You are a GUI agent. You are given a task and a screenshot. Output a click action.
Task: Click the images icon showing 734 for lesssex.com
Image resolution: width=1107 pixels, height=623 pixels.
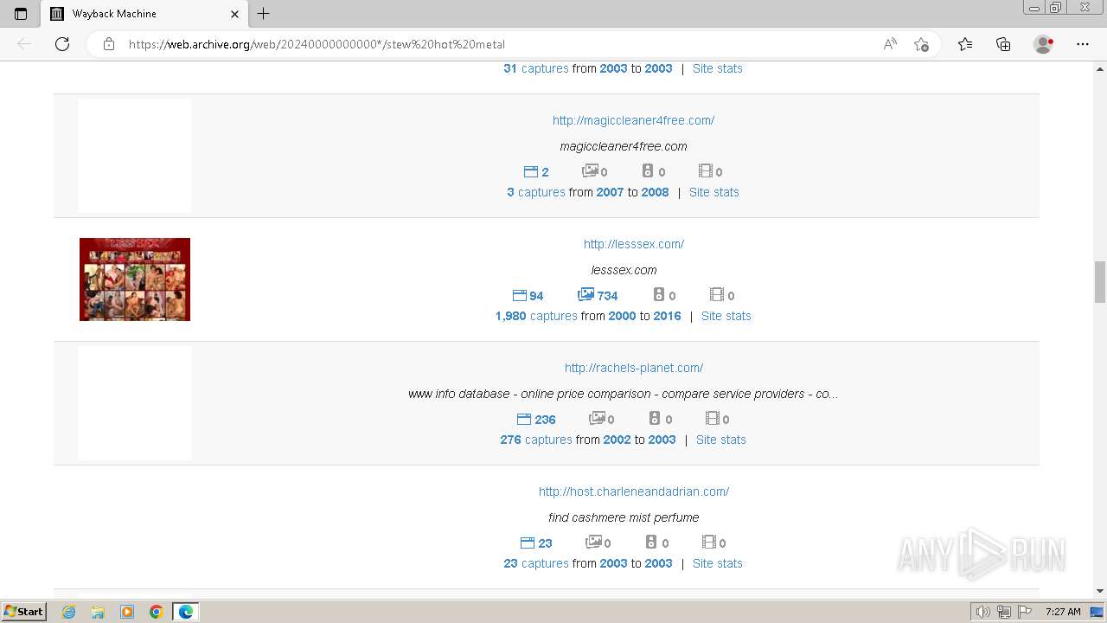tap(585, 295)
